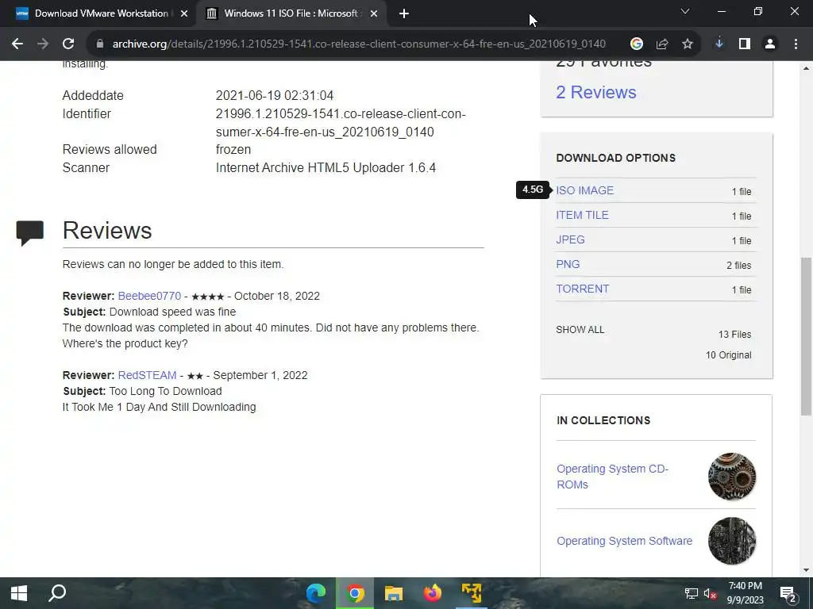The width and height of the screenshot is (813, 609).
Task: Download the ISO IMAGE file
Action: 584,190
